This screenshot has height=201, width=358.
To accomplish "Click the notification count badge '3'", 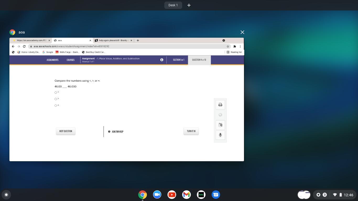I will tap(325, 195).
